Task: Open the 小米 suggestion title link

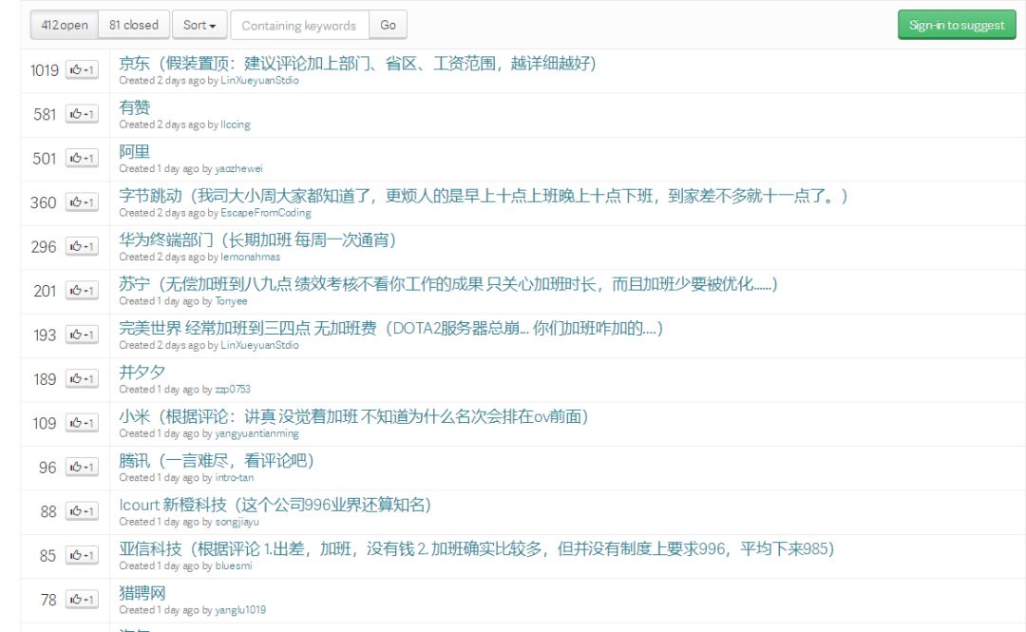Action: pos(354,416)
